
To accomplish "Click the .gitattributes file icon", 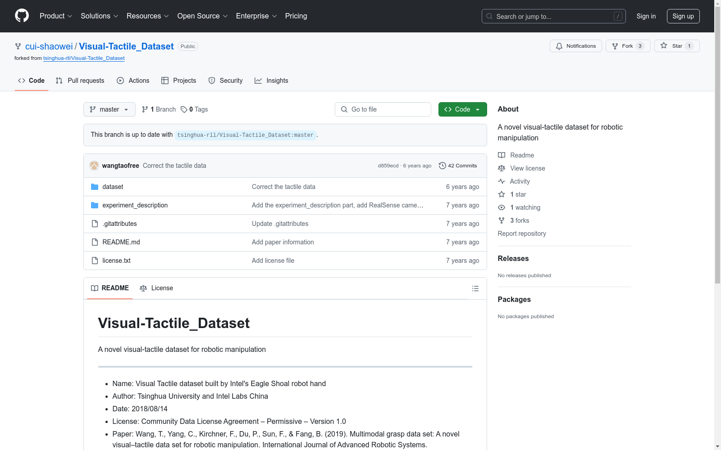I will (95, 224).
